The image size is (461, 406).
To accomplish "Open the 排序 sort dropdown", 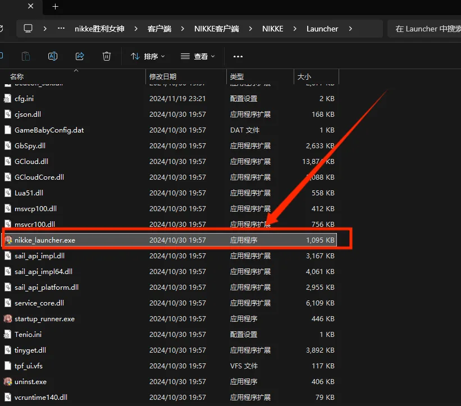I will (148, 56).
